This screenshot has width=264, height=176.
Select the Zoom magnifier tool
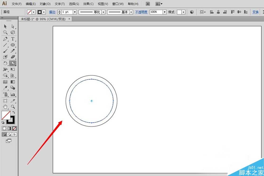13,107
